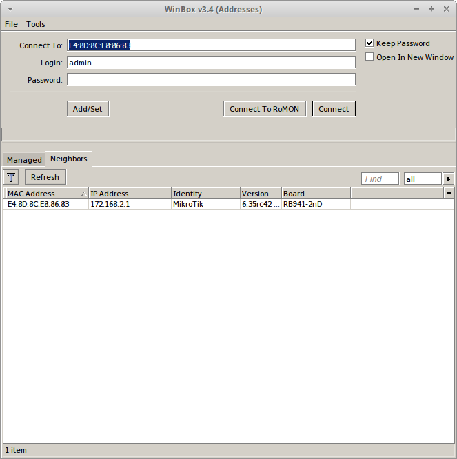Select the Neighbors tab
This screenshot has width=457, height=459.
(68, 159)
